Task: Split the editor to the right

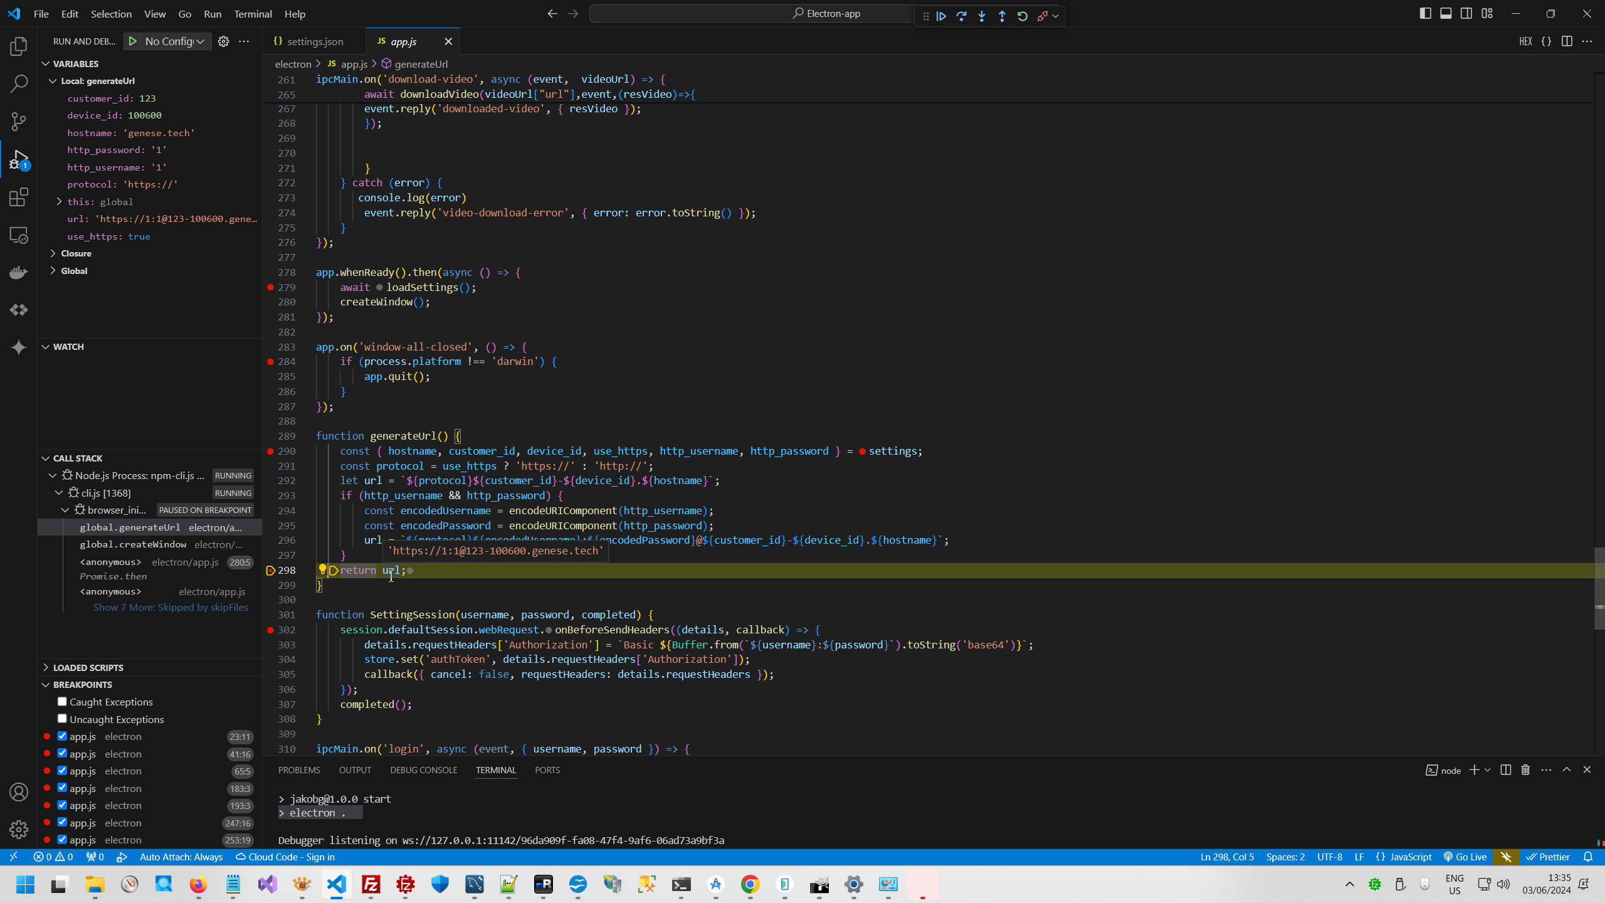Action: click(1567, 41)
